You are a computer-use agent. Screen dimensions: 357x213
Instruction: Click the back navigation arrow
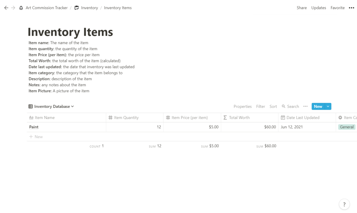click(6, 8)
